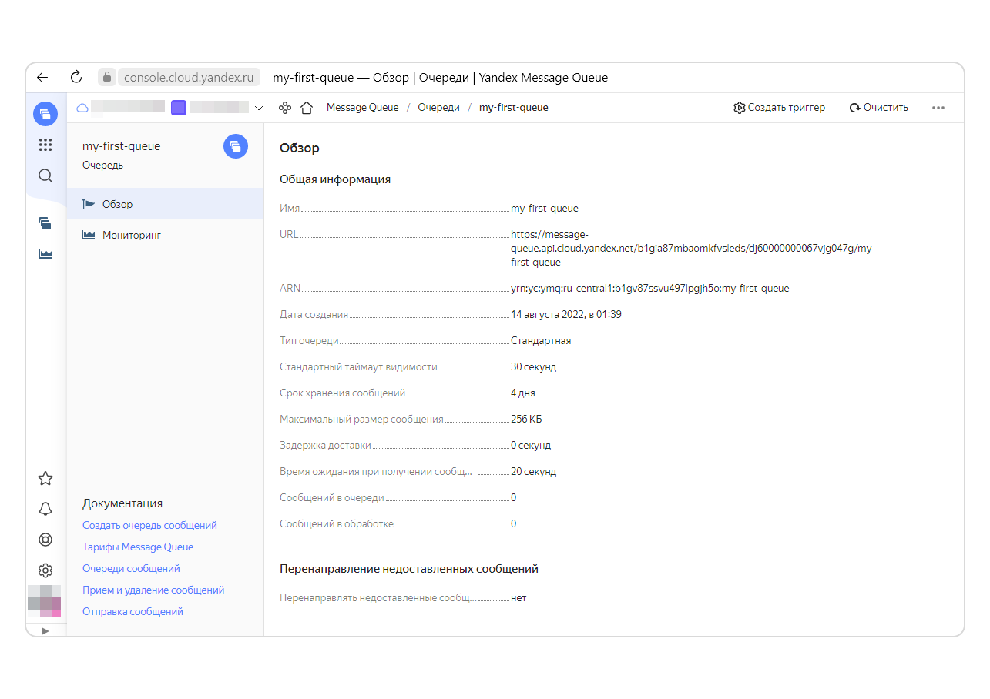This screenshot has height=699, width=990.
Task: Open favorites star icon
Action: (x=45, y=478)
